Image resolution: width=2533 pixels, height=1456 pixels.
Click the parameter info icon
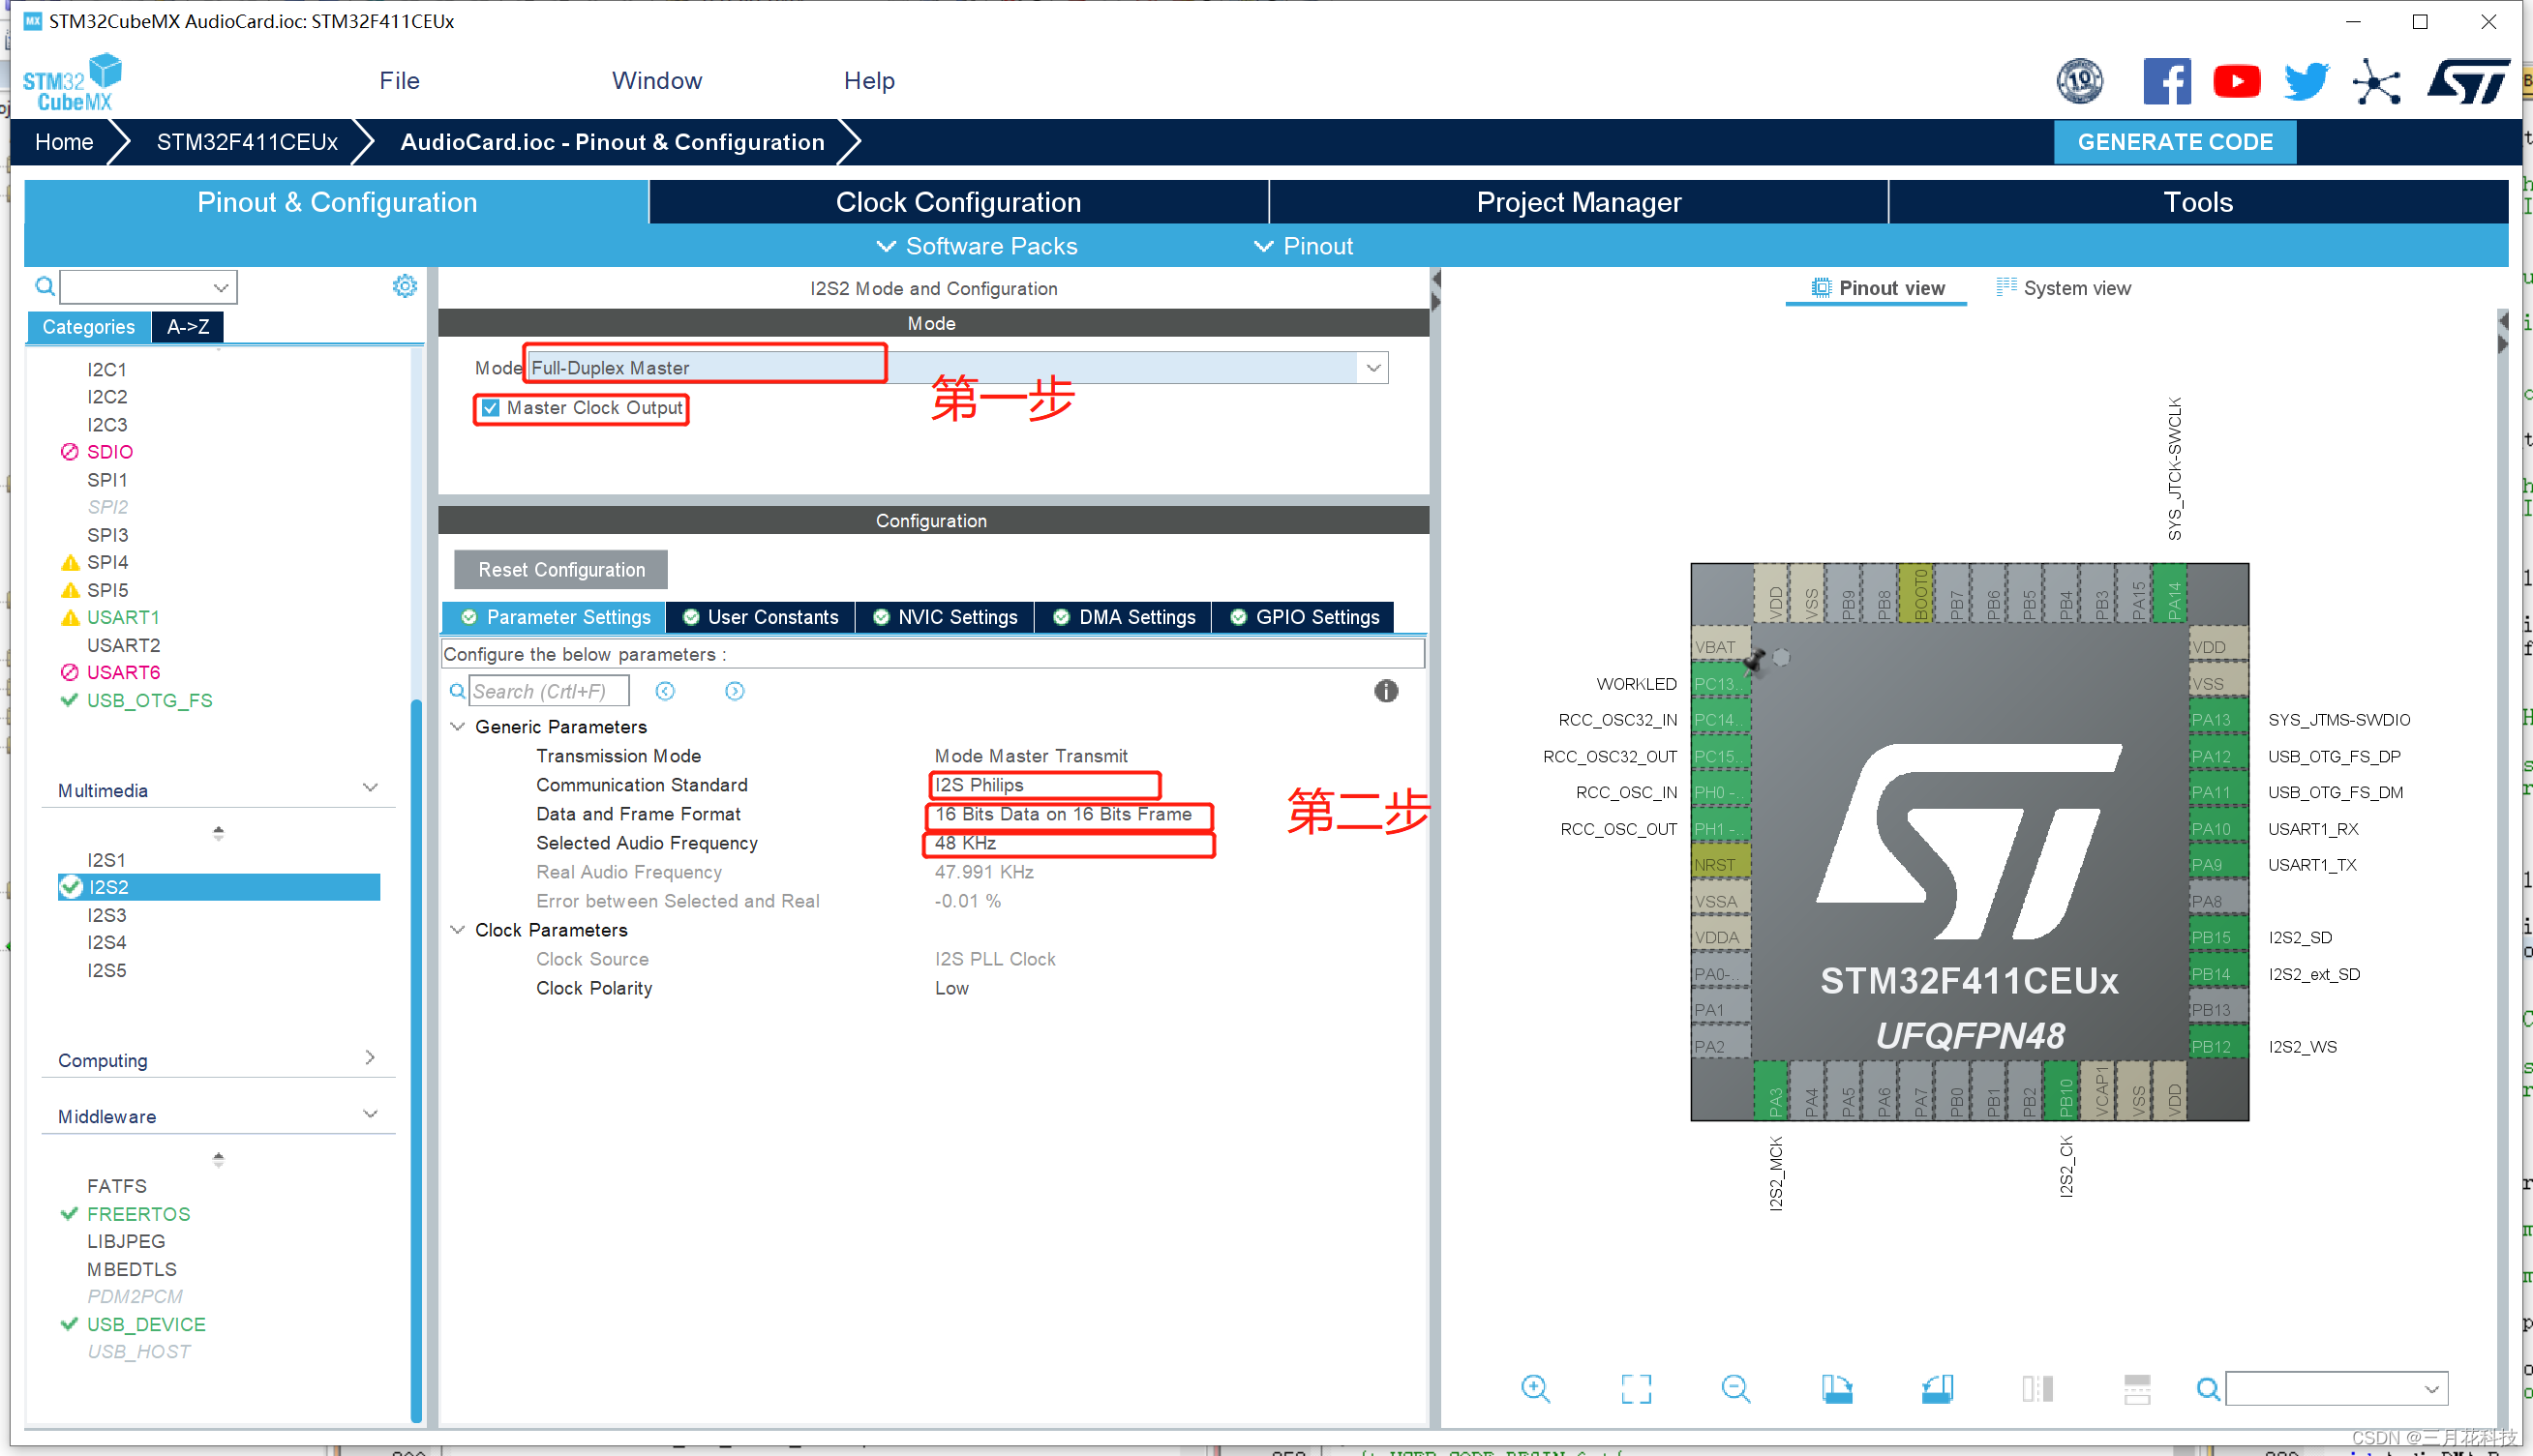click(1385, 691)
